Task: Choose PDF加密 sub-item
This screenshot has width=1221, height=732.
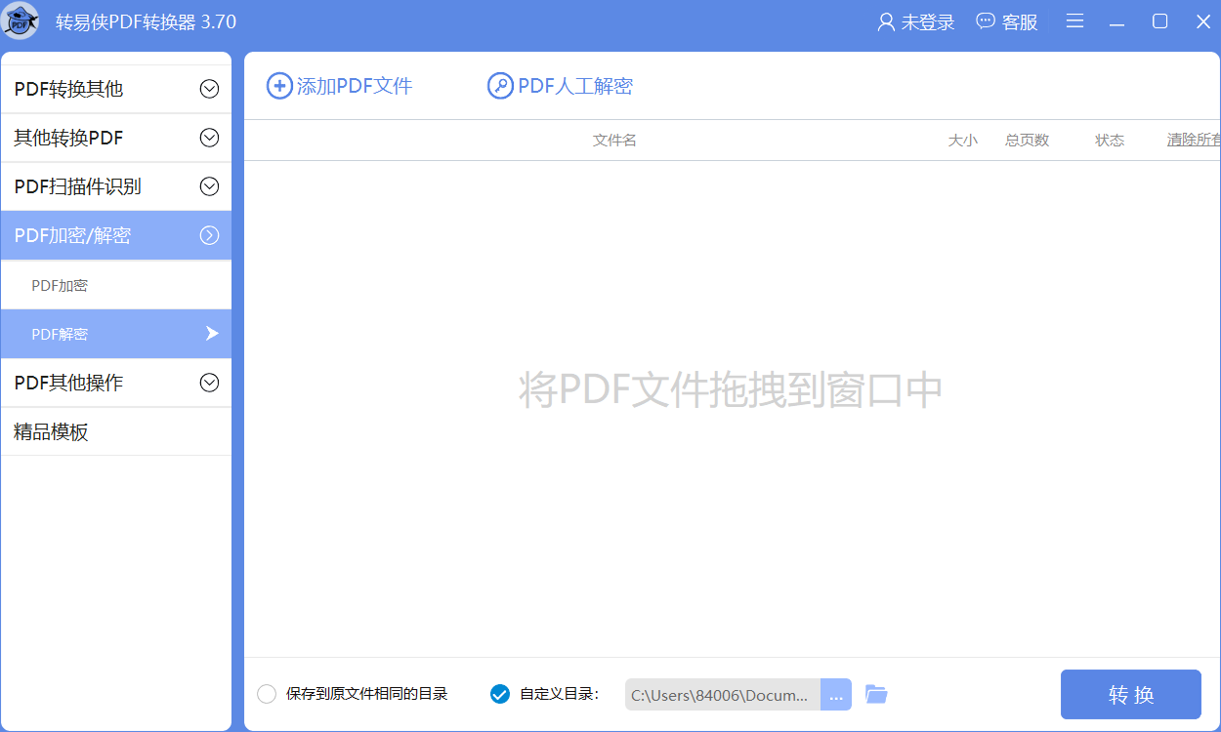Action: tap(116, 285)
